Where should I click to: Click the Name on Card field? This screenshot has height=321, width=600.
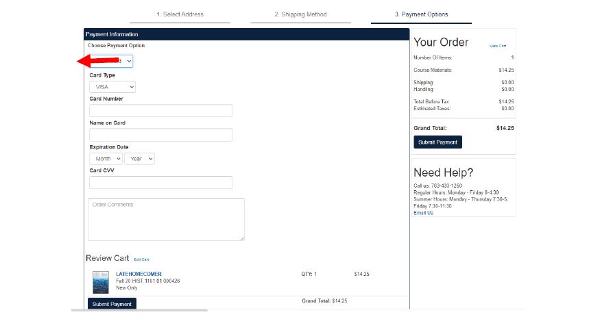[160, 135]
